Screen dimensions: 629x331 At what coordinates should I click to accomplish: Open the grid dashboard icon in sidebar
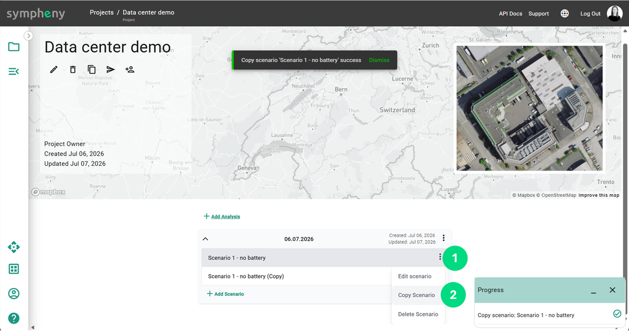tap(14, 269)
